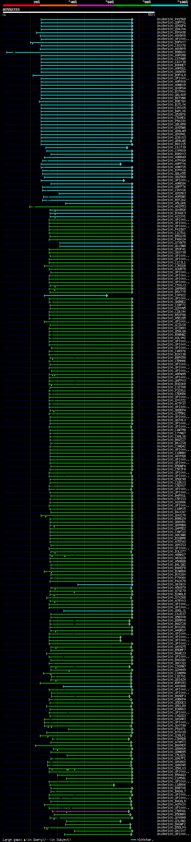191x842 pixels.
Task: Open hit UniRef100_A9PFY4
Action: coord(171,164)
